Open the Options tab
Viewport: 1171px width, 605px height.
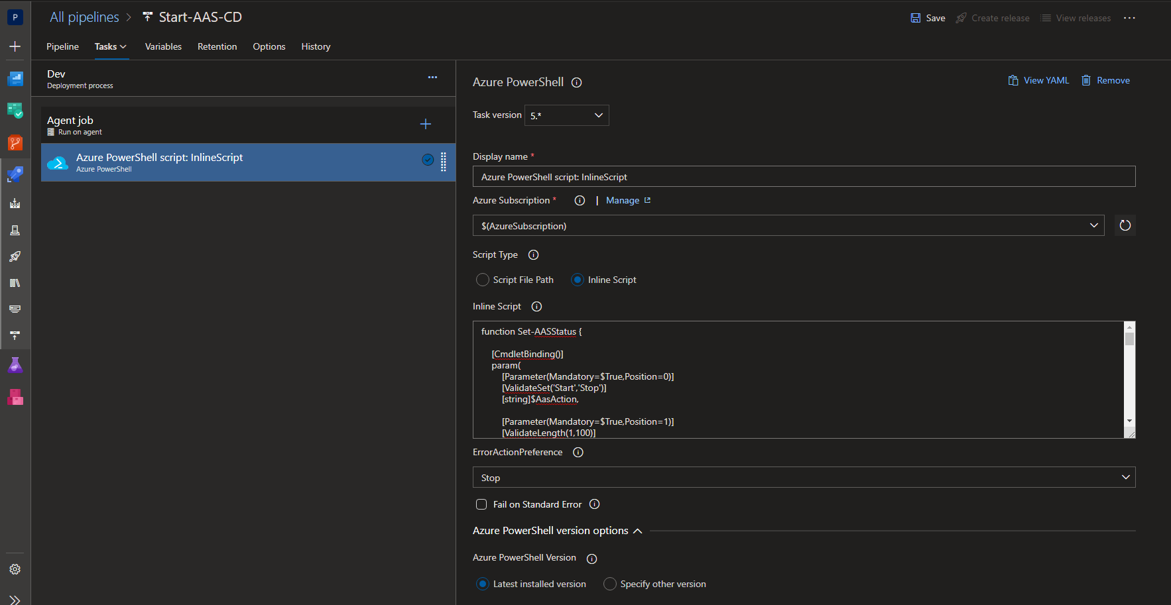(x=269, y=46)
